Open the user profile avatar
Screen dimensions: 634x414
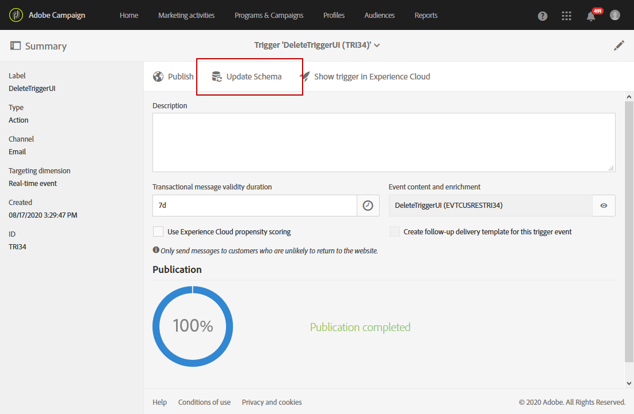pos(615,15)
